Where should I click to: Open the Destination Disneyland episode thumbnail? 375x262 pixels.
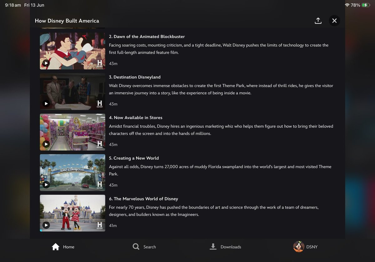[x=72, y=92]
